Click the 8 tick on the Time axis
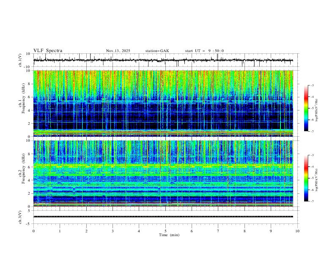 244,231
